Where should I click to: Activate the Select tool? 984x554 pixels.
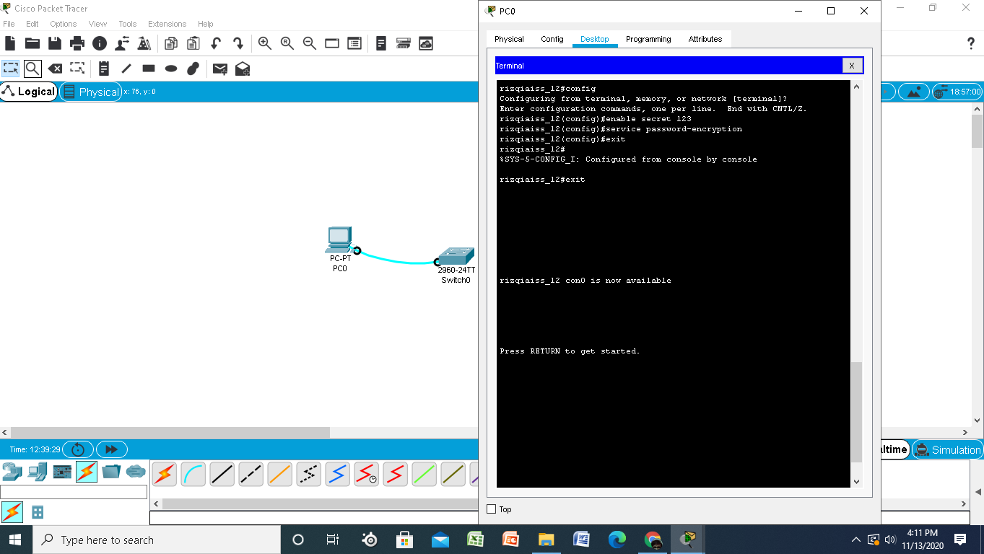click(11, 69)
